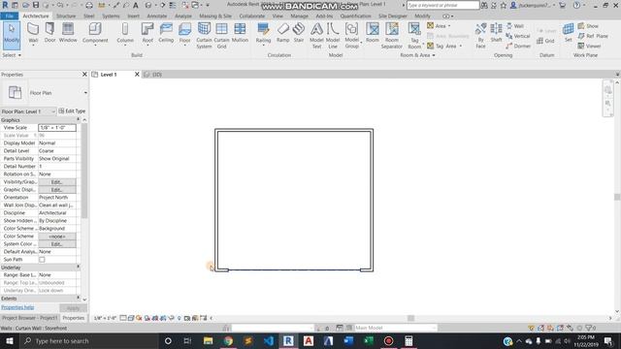Collapse the Underlay properties section

[79, 268]
